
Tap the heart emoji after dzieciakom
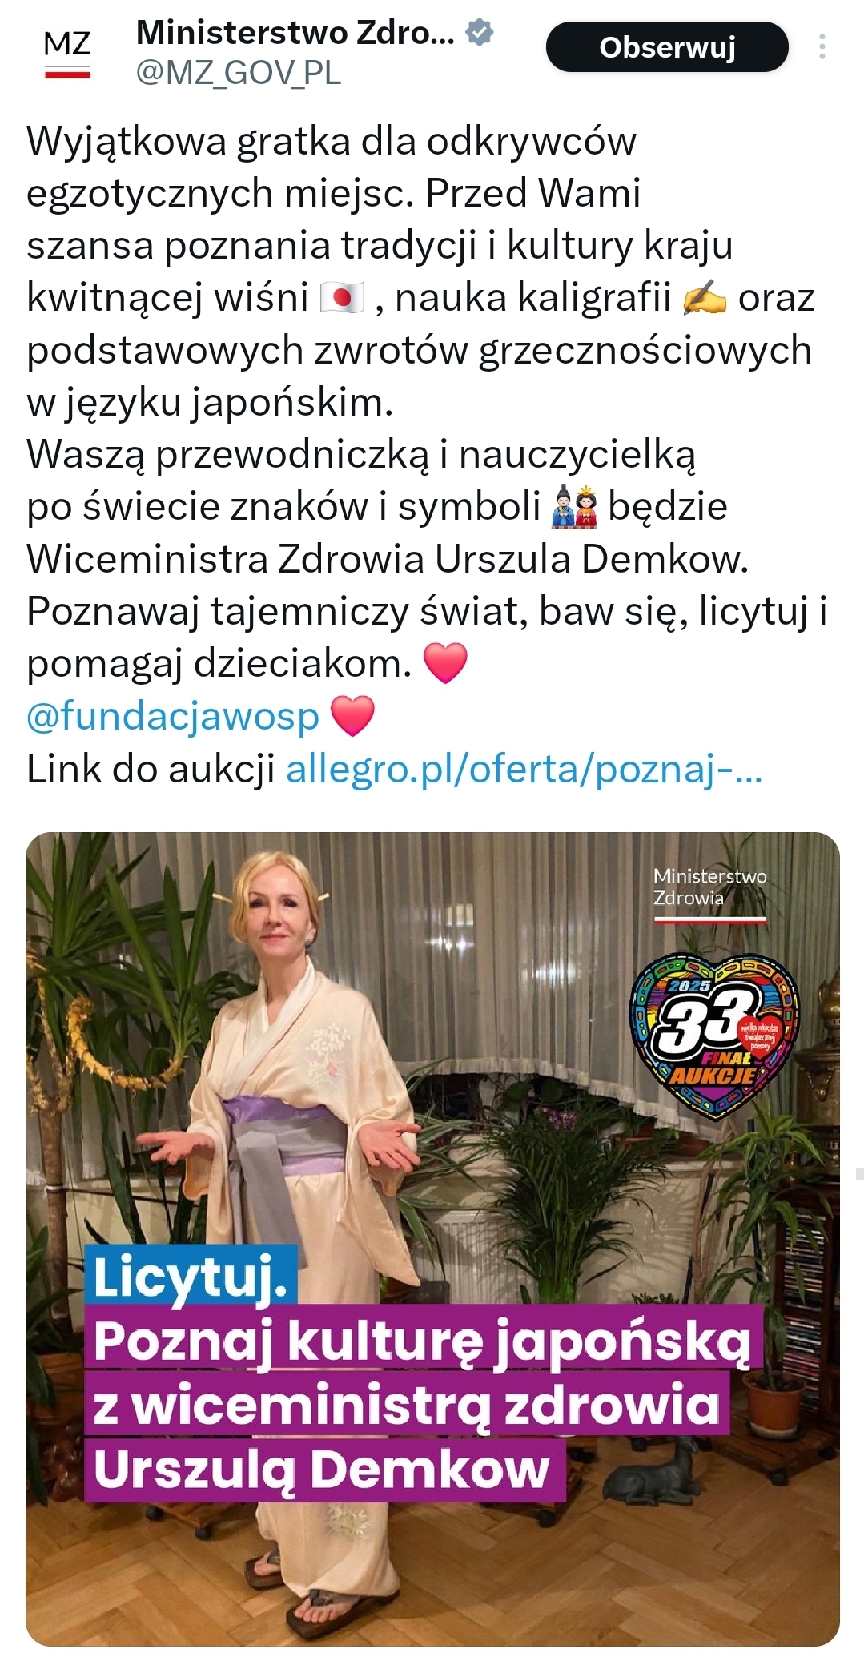(445, 664)
